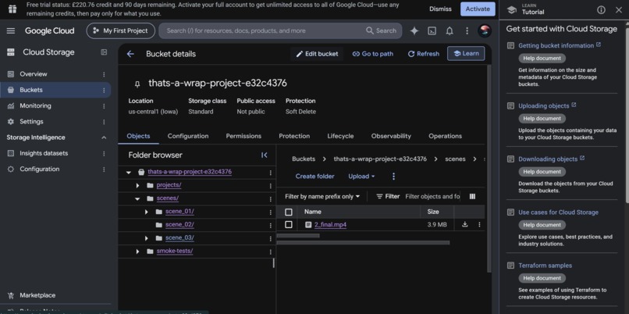Collapse the thats-a-wrap-project bucket tree node

[128, 173]
